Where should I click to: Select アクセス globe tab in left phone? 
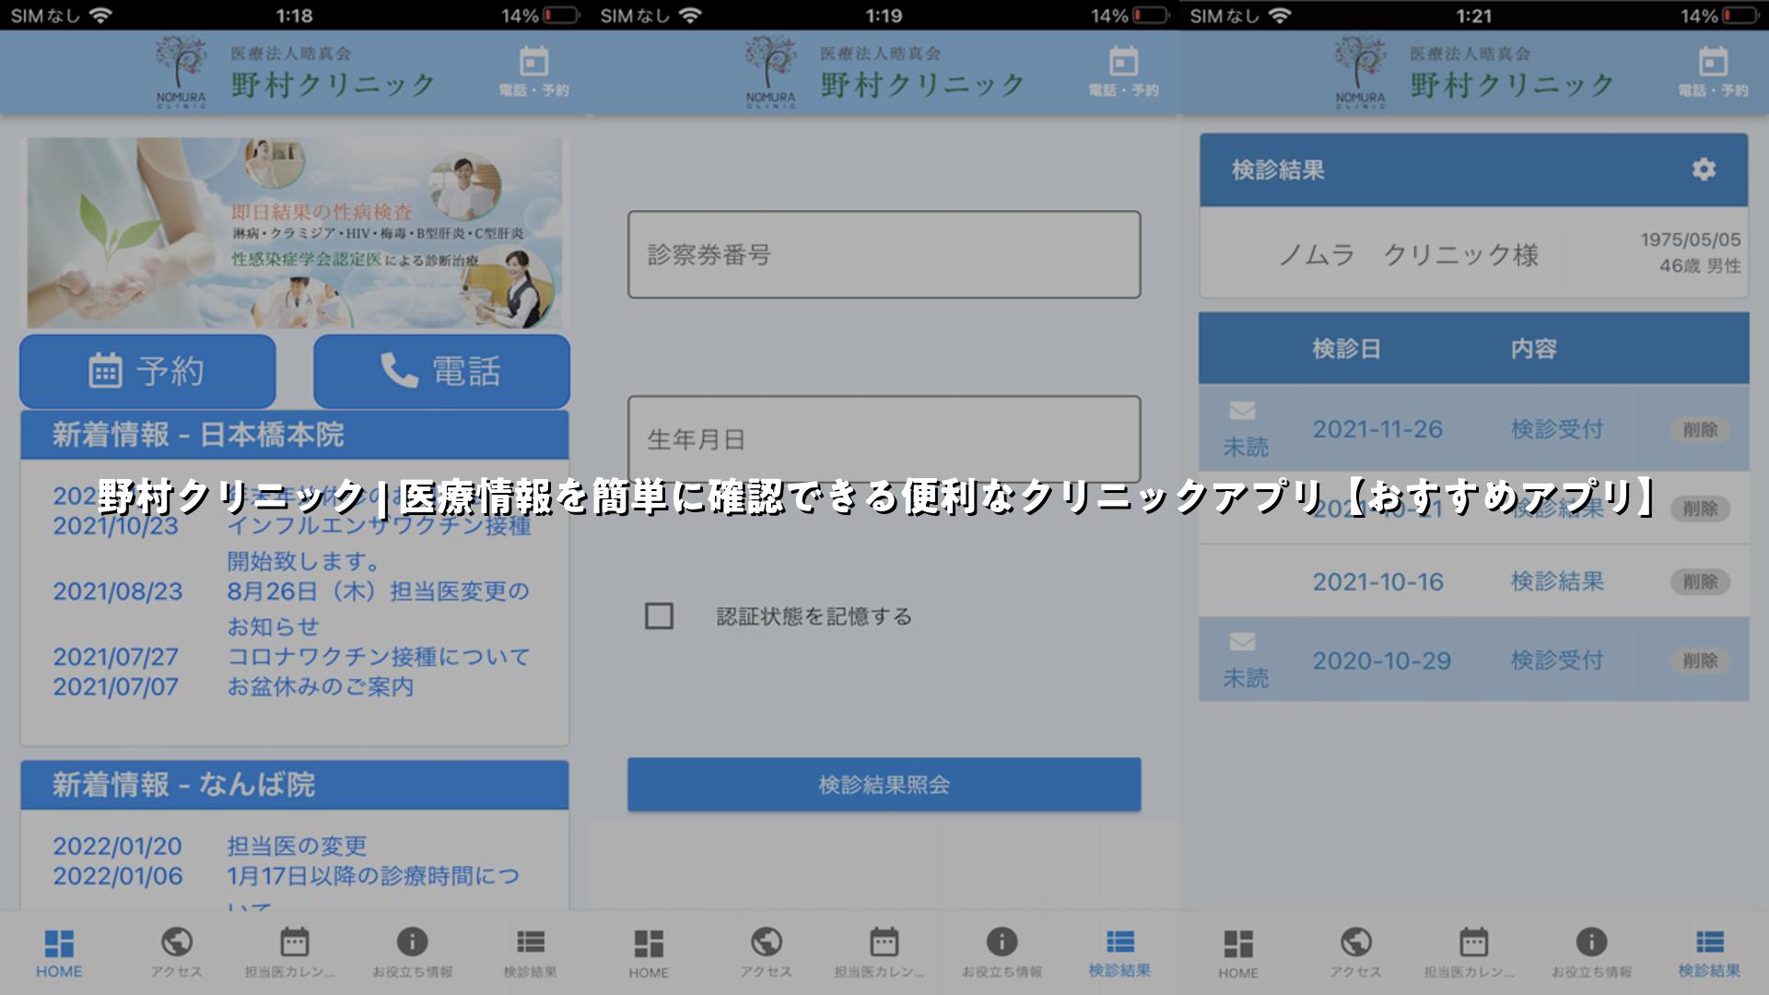[x=176, y=954]
